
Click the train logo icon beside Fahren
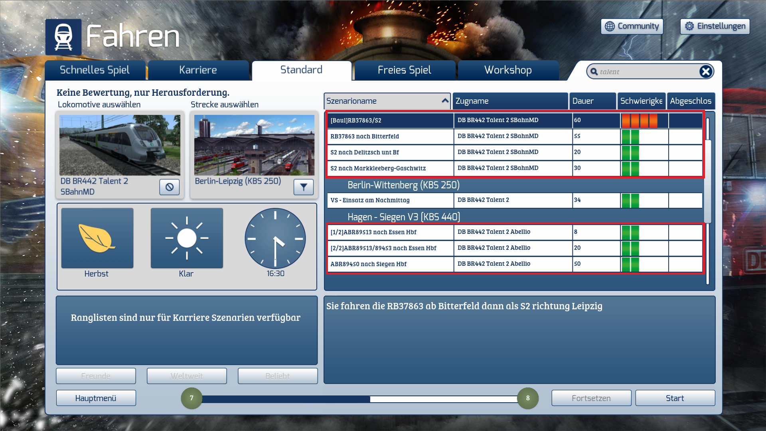click(x=63, y=37)
